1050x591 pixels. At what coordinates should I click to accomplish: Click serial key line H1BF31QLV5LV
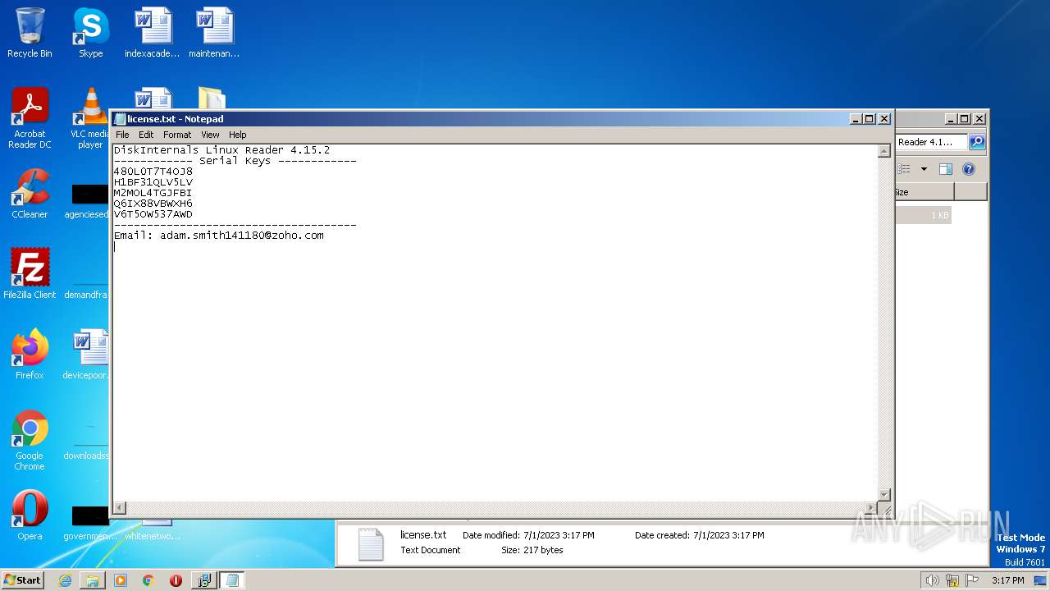(153, 182)
